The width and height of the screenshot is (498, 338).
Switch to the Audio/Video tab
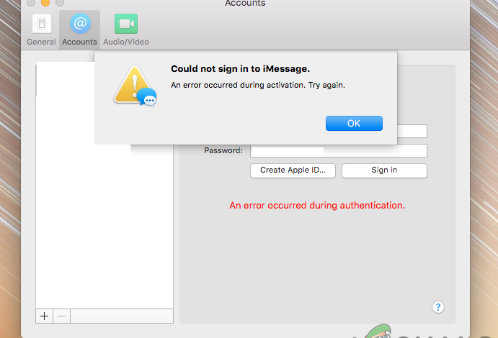point(126,30)
